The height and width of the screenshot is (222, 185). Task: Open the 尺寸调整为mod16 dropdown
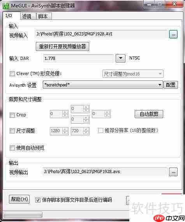pos(133,74)
